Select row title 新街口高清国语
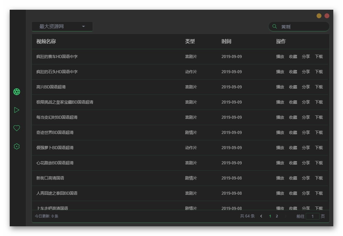Image resolution: width=343 pixels, height=236 pixels. tap(50, 178)
